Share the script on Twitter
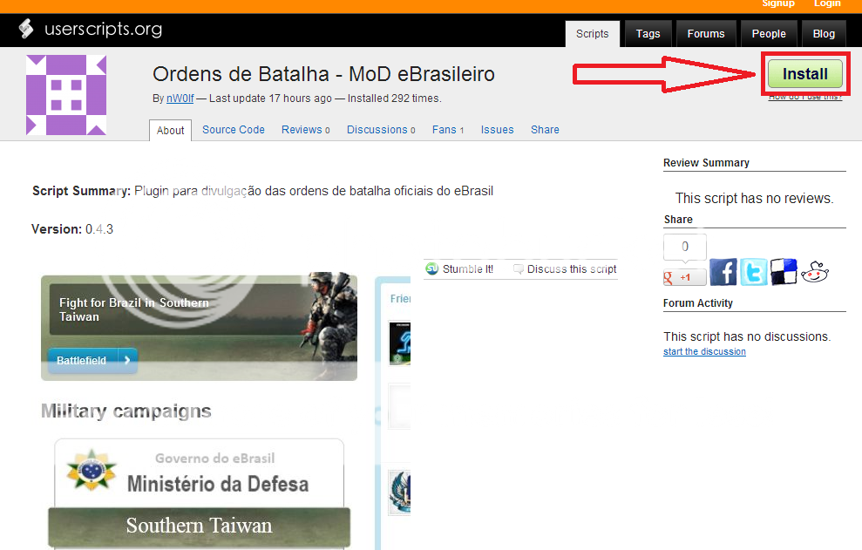This screenshot has height=550, width=862. click(x=754, y=272)
